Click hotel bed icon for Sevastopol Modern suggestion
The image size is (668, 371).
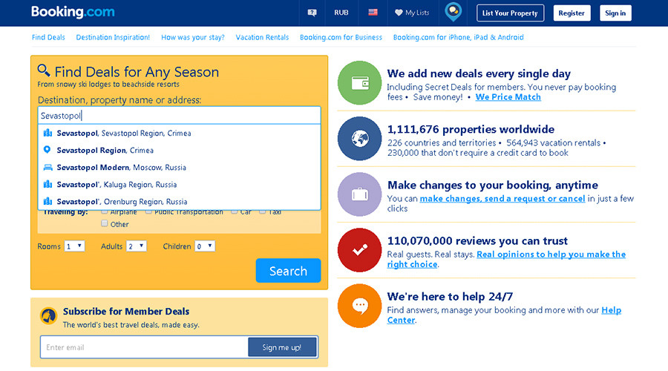click(x=48, y=168)
